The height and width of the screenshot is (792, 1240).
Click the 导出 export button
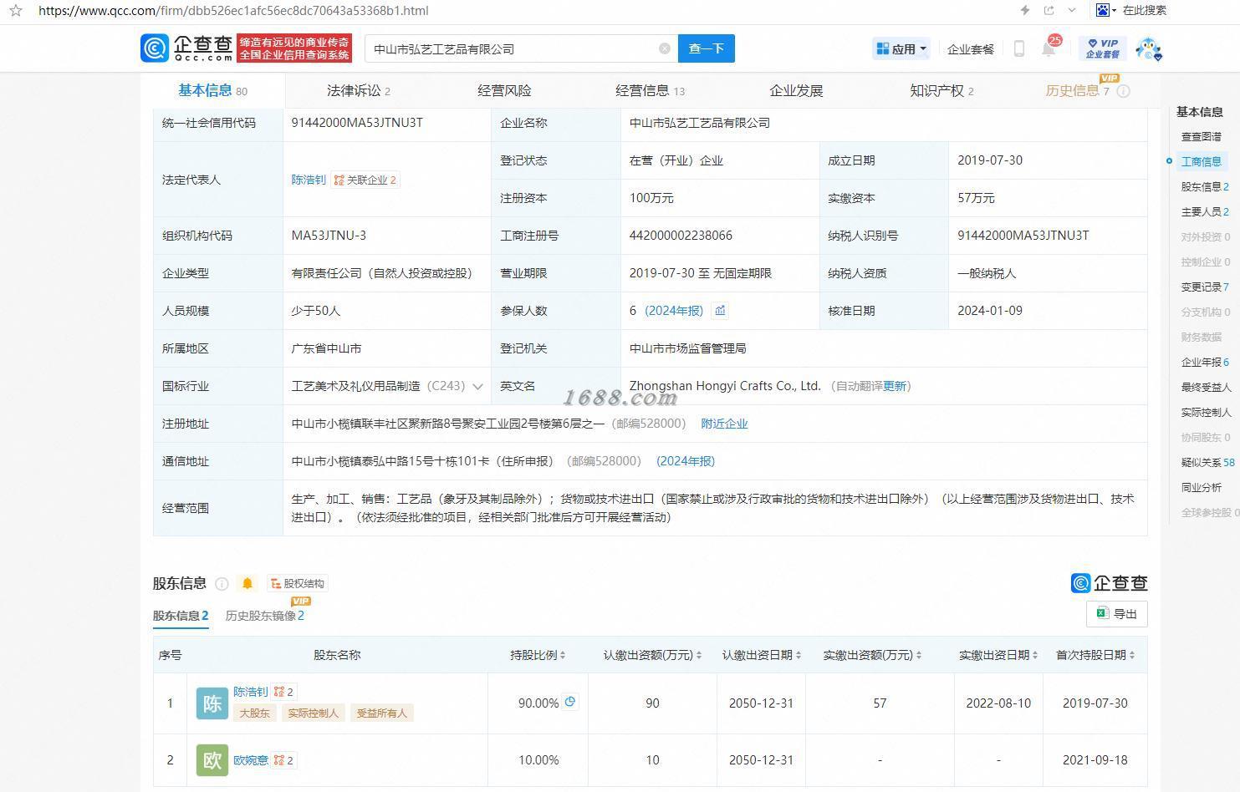(x=1117, y=614)
